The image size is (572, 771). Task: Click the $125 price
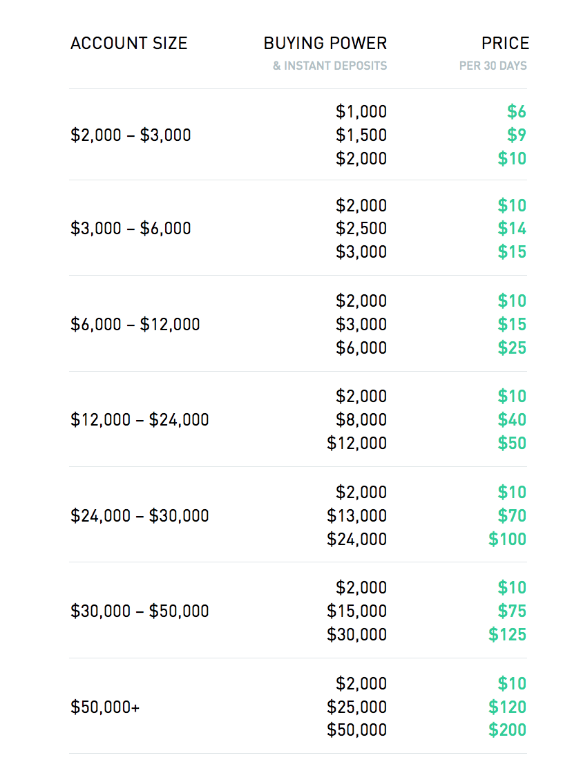point(507,634)
